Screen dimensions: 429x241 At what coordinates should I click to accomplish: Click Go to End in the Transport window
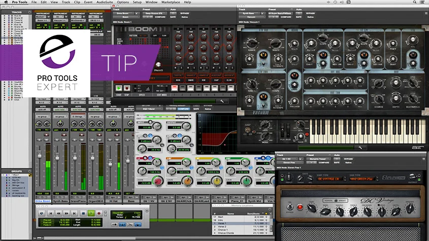pos(74,213)
